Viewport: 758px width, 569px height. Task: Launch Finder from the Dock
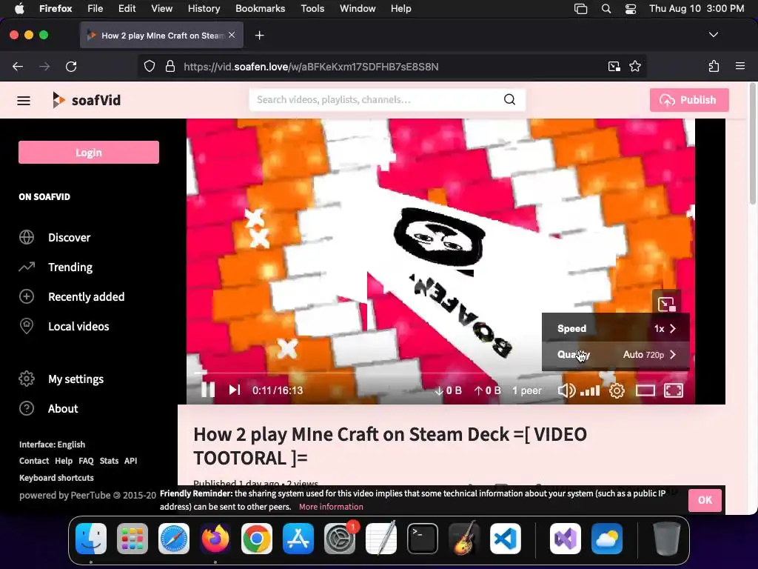(x=91, y=539)
